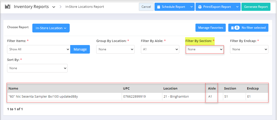Click the breadcrumb arrow before In-Store Locations Report
The image size is (277, 120).
pyautogui.click(x=61, y=7)
